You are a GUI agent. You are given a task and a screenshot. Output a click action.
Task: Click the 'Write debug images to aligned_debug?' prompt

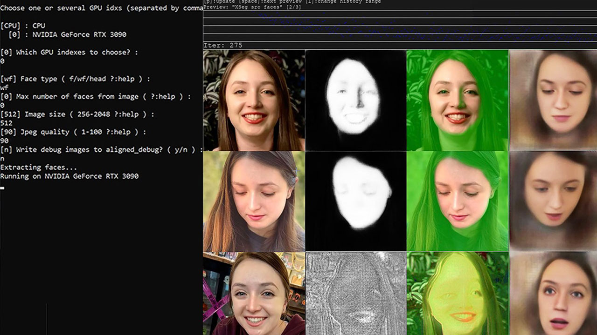(101, 149)
